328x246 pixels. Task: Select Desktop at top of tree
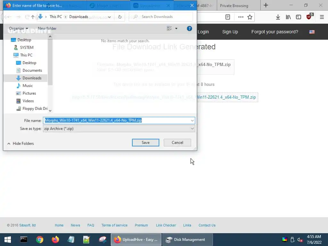(21, 40)
